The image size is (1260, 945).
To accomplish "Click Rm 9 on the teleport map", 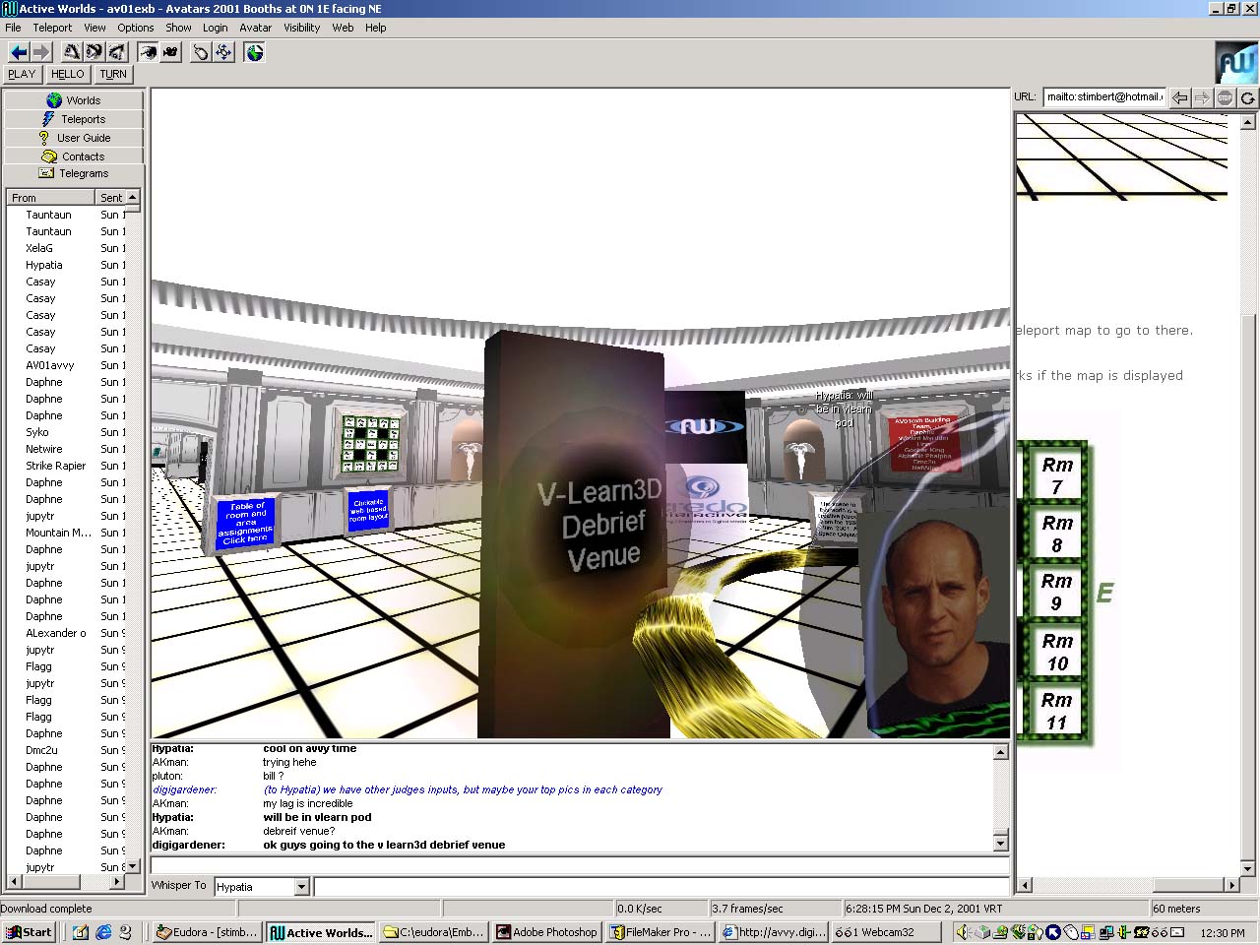I will (x=1056, y=592).
